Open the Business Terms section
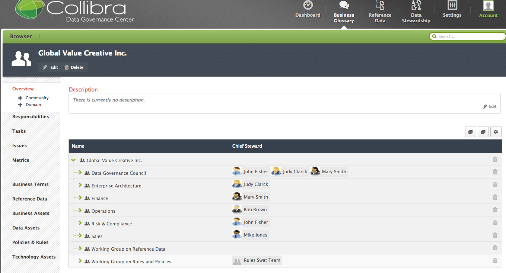The image size is (506, 273). 31,184
